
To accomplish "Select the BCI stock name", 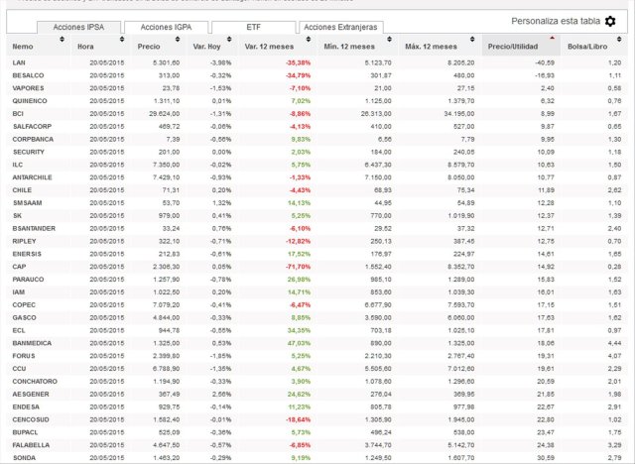I will [18, 114].
